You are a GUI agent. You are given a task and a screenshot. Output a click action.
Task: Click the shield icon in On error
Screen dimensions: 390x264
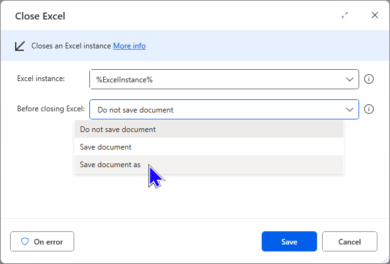point(25,241)
